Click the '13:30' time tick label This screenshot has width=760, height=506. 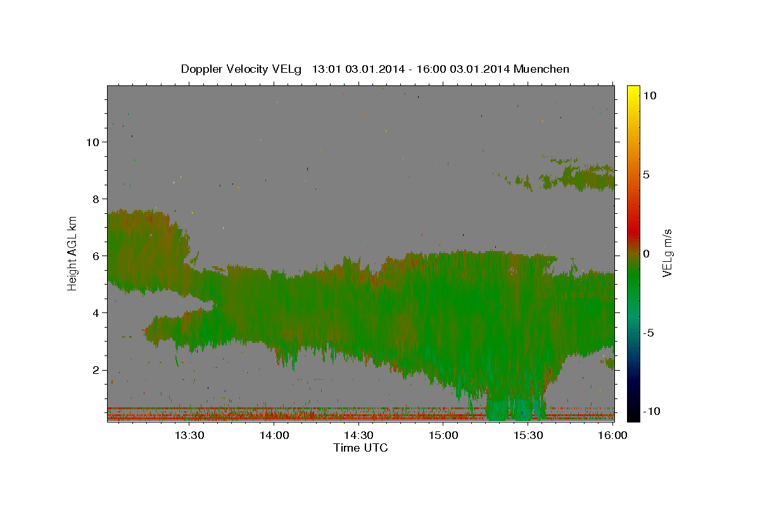(189, 435)
